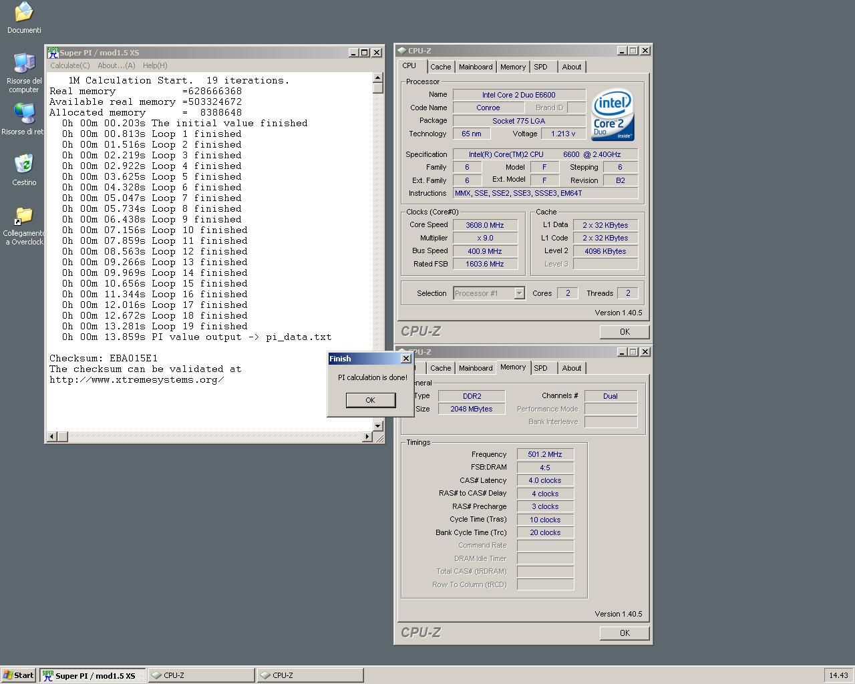Activate the CPU-Z taskbar button next to Super PI

click(200, 675)
